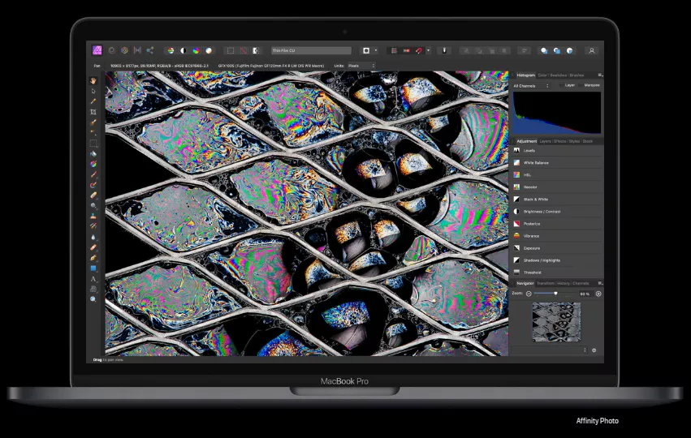The image size is (691, 438).
Task: Click the Affinity Photo persona icon
Action: pyautogui.click(x=97, y=50)
